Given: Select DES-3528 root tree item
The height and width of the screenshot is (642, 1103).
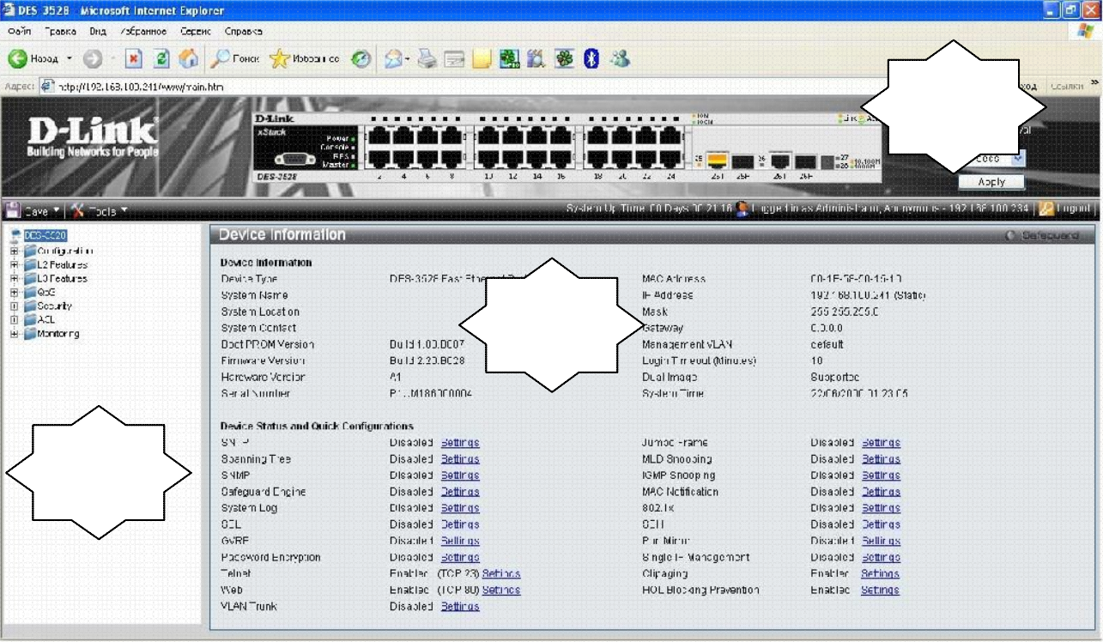Looking at the screenshot, I should click(x=45, y=234).
